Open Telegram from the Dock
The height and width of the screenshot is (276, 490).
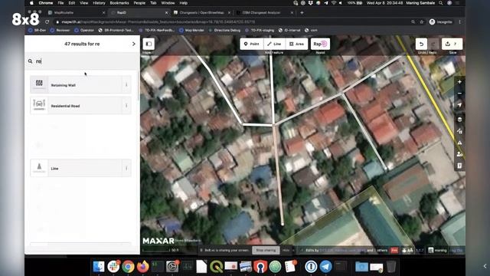[x=325, y=267]
